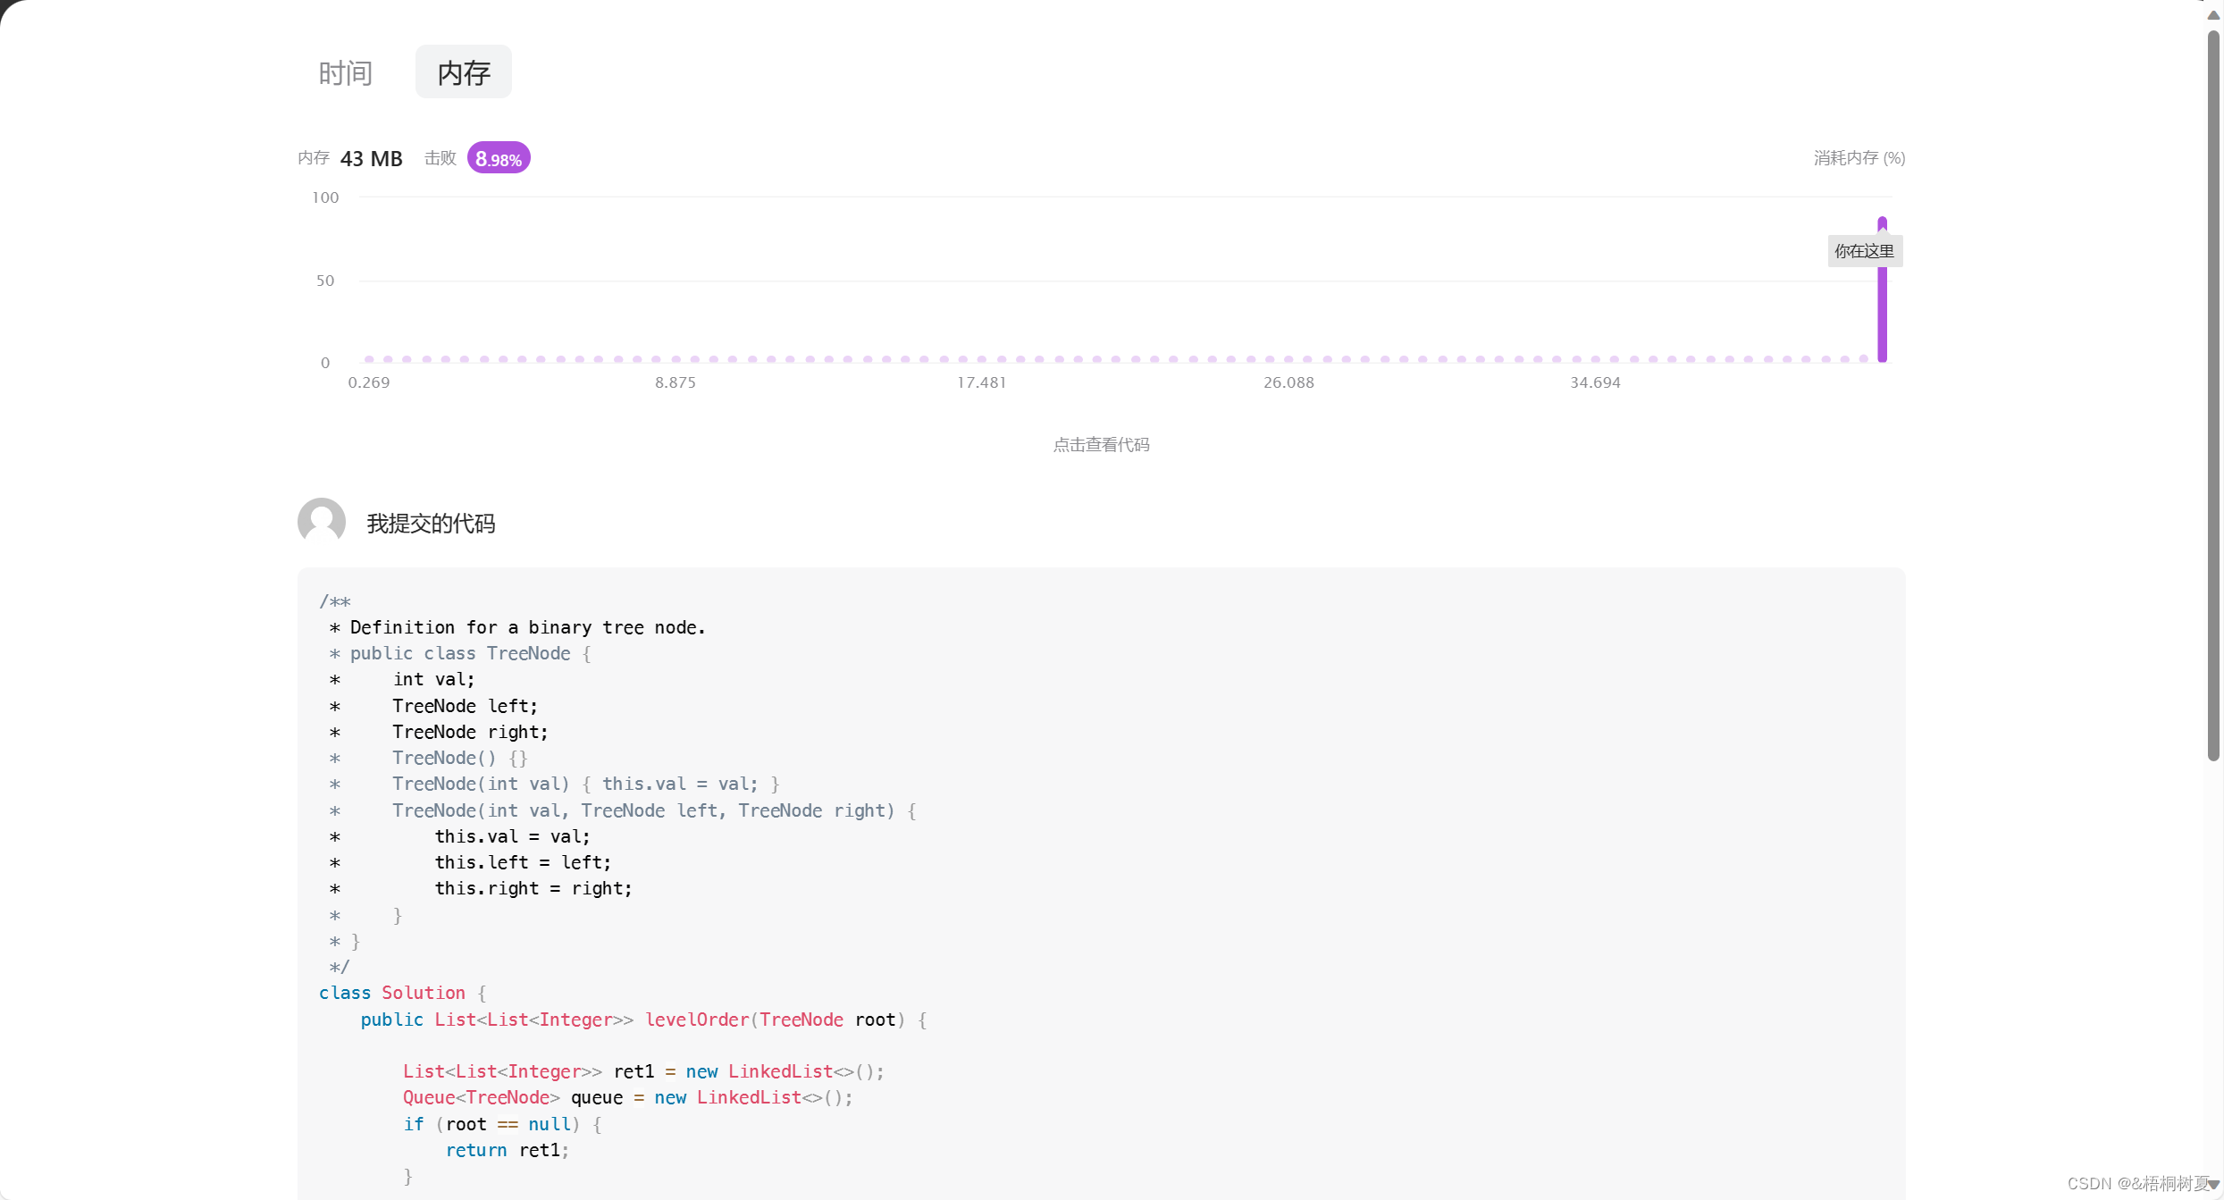Viewport: 2224px width, 1200px height.
Task: Click the 0.269 x-axis label
Action: (369, 382)
